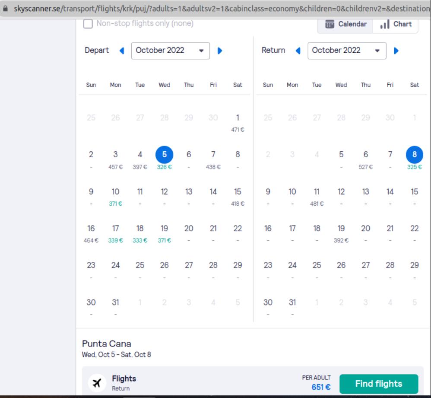The width and height of the screenshot is (431, 398).
Task: Go to next month in Return calendar
Action: click(396, 51)
